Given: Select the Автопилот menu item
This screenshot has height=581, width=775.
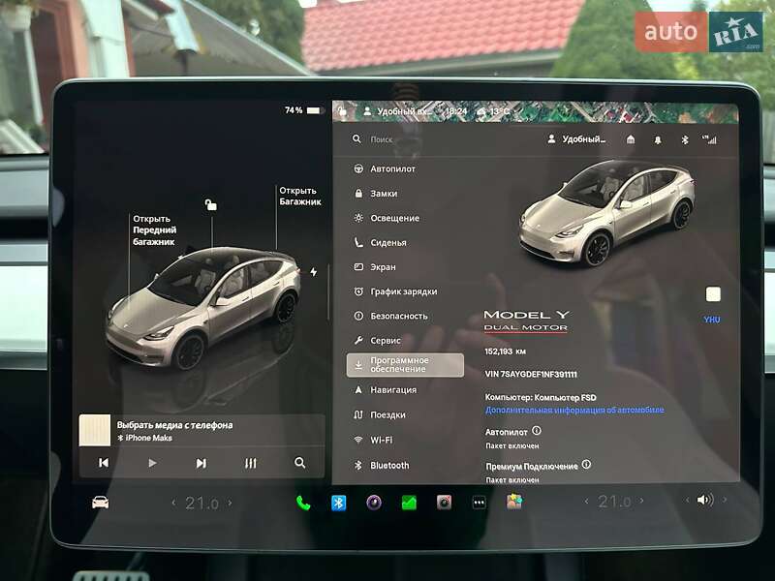Looking at the screenshot, I should pos(392,168).
